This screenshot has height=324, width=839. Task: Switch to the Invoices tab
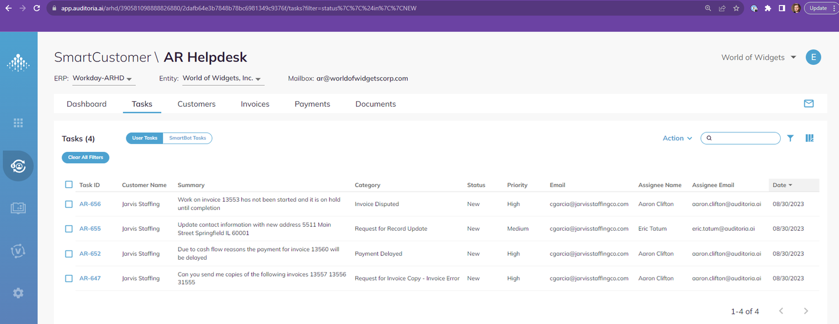coord(254,104)
